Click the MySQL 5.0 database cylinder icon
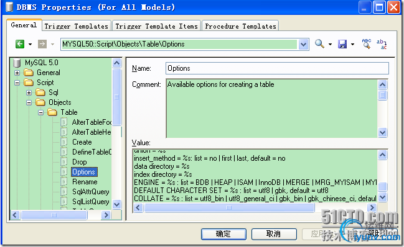404x247 pixels. click(17, 63)
